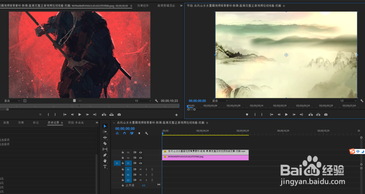
Task: Expand overflow tabs in project panel group
Action: click(x=97, y=123)
